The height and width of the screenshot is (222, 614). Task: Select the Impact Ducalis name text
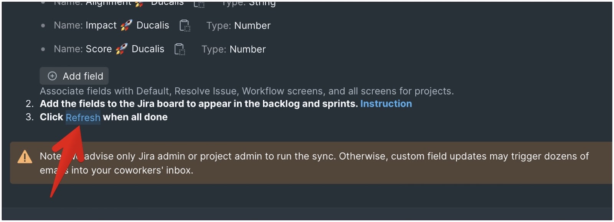[127, 26]
